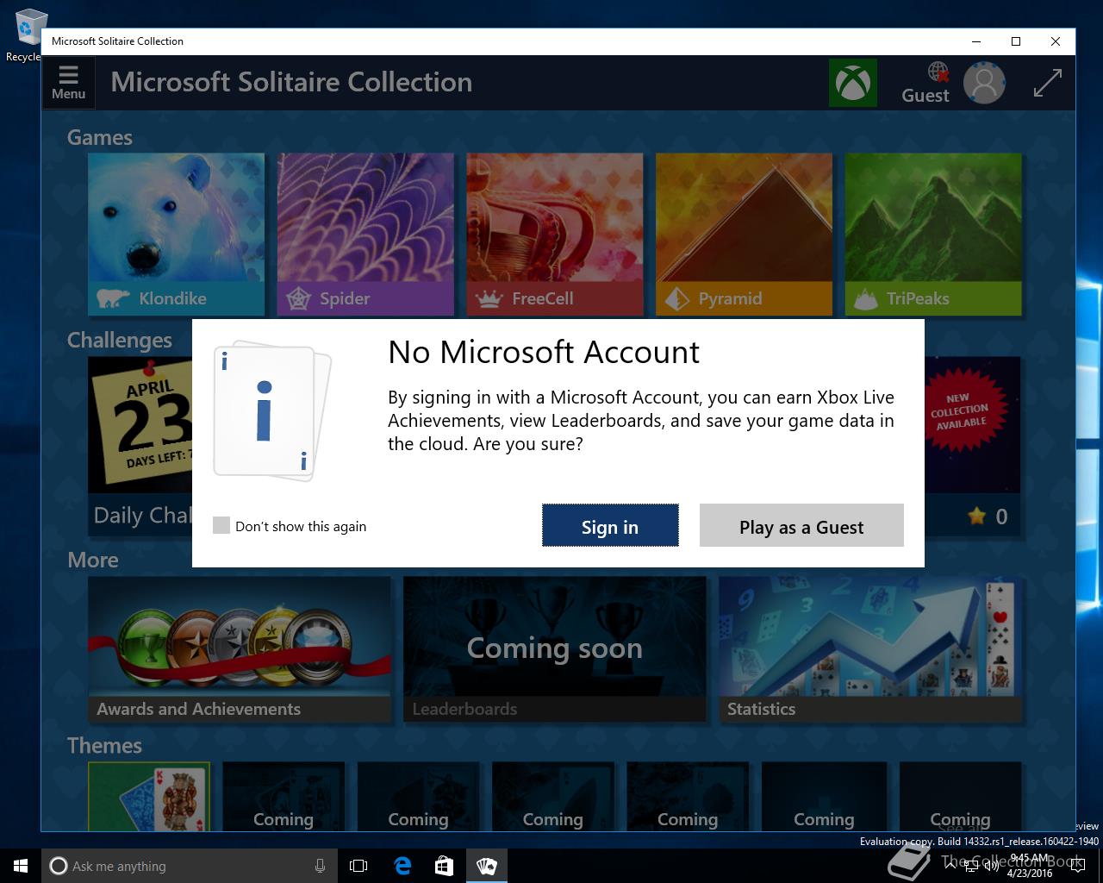This screenshot has height=883, width=1103.
Task: Close the Microsoft Solitaire Collection window
Action: coord(1056,41)
